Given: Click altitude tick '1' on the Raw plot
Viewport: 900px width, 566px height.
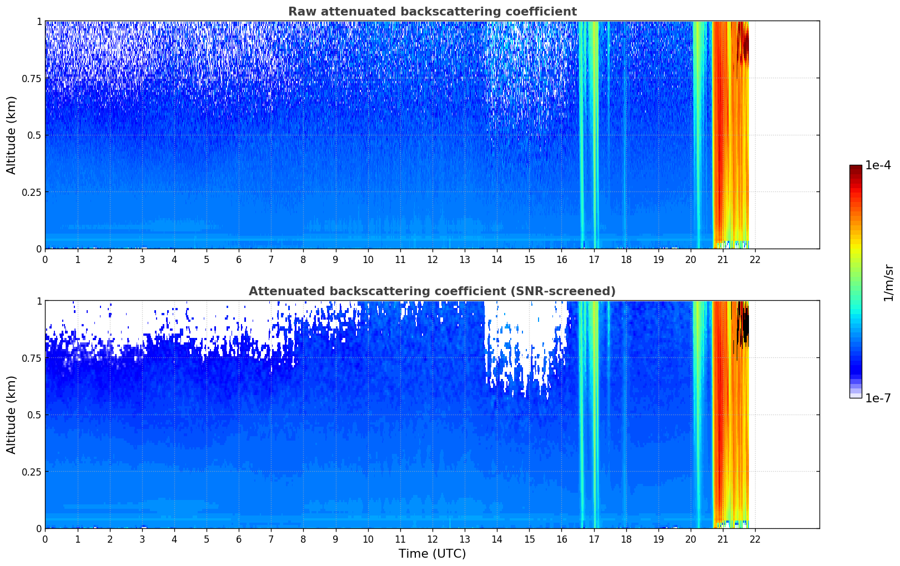Looking at the screenshot, I should [x=39, y=21].
